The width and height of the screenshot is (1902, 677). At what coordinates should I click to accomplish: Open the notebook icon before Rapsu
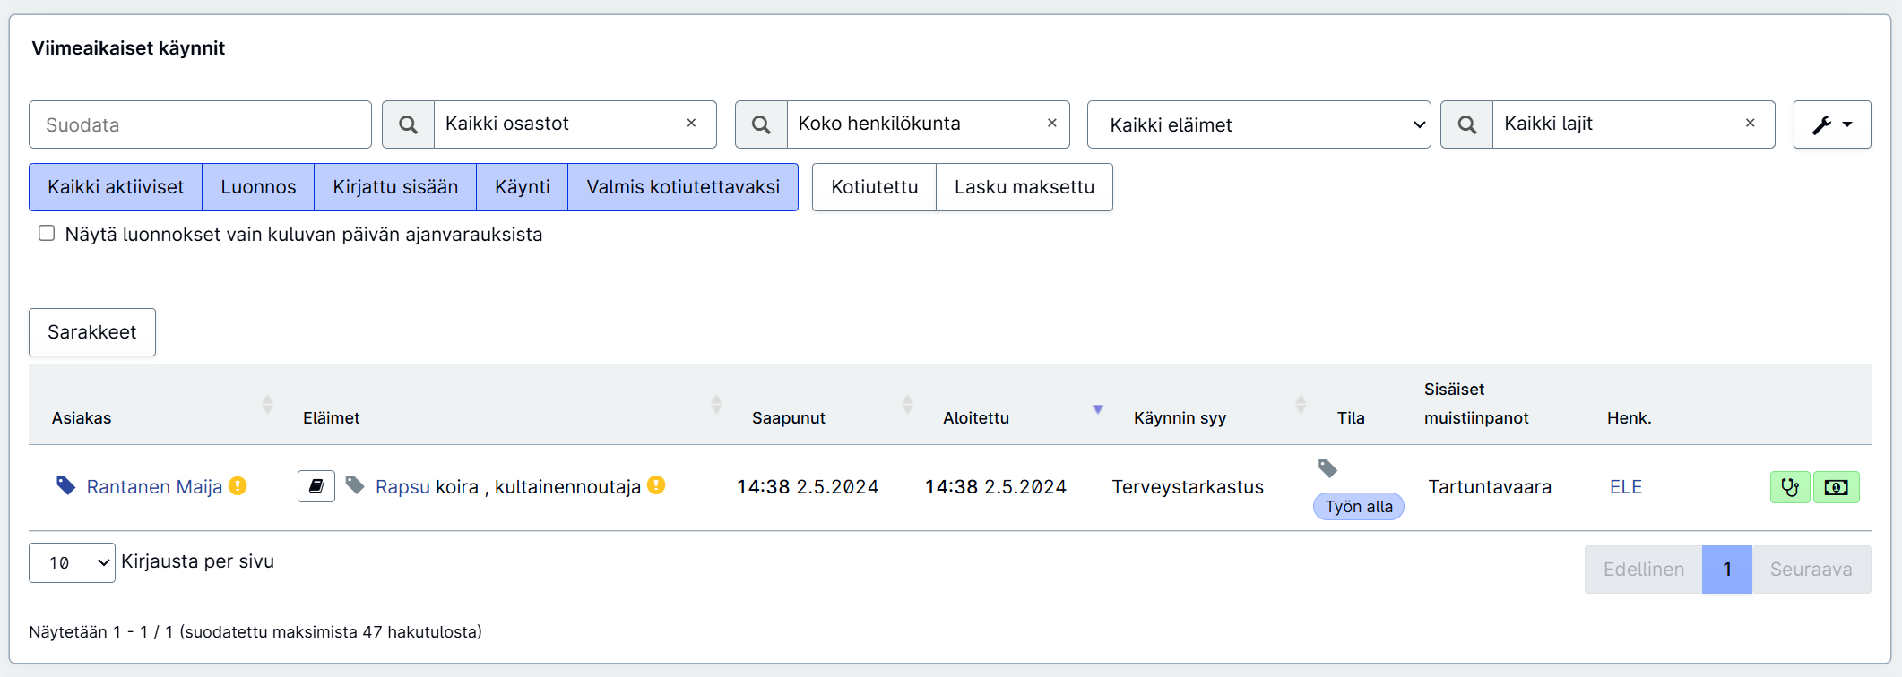(x=316, y=486)
